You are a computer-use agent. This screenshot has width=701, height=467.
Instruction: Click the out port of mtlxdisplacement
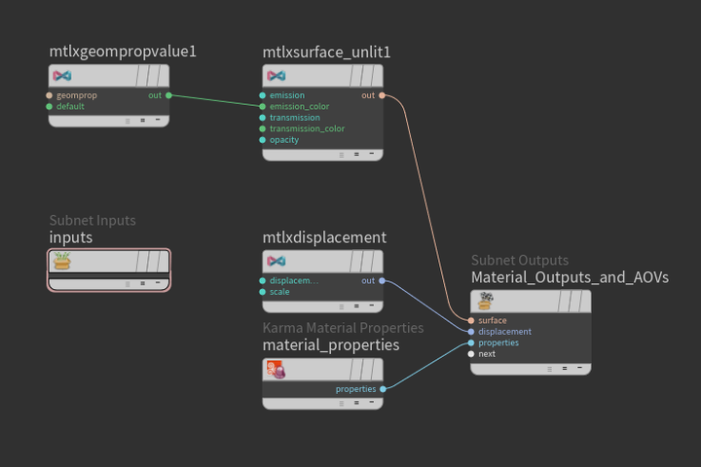pos(383,281)
